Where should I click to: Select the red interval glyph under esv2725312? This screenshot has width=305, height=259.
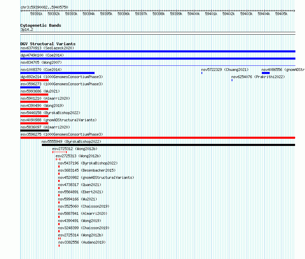pyautogui.click(x=60, y=152)
